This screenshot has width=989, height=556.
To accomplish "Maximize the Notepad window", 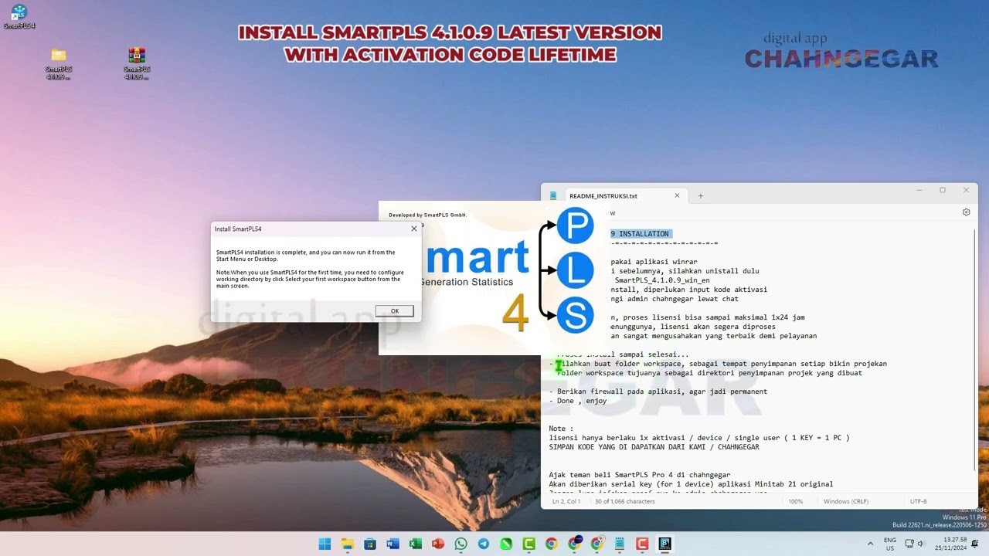I will [943, 190].
